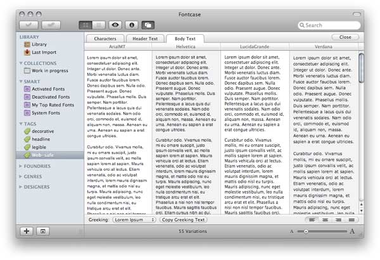Viewport: 380px width, 260px height.
Task: Click the green tag icon beside decorative
Action: (27, 131)
